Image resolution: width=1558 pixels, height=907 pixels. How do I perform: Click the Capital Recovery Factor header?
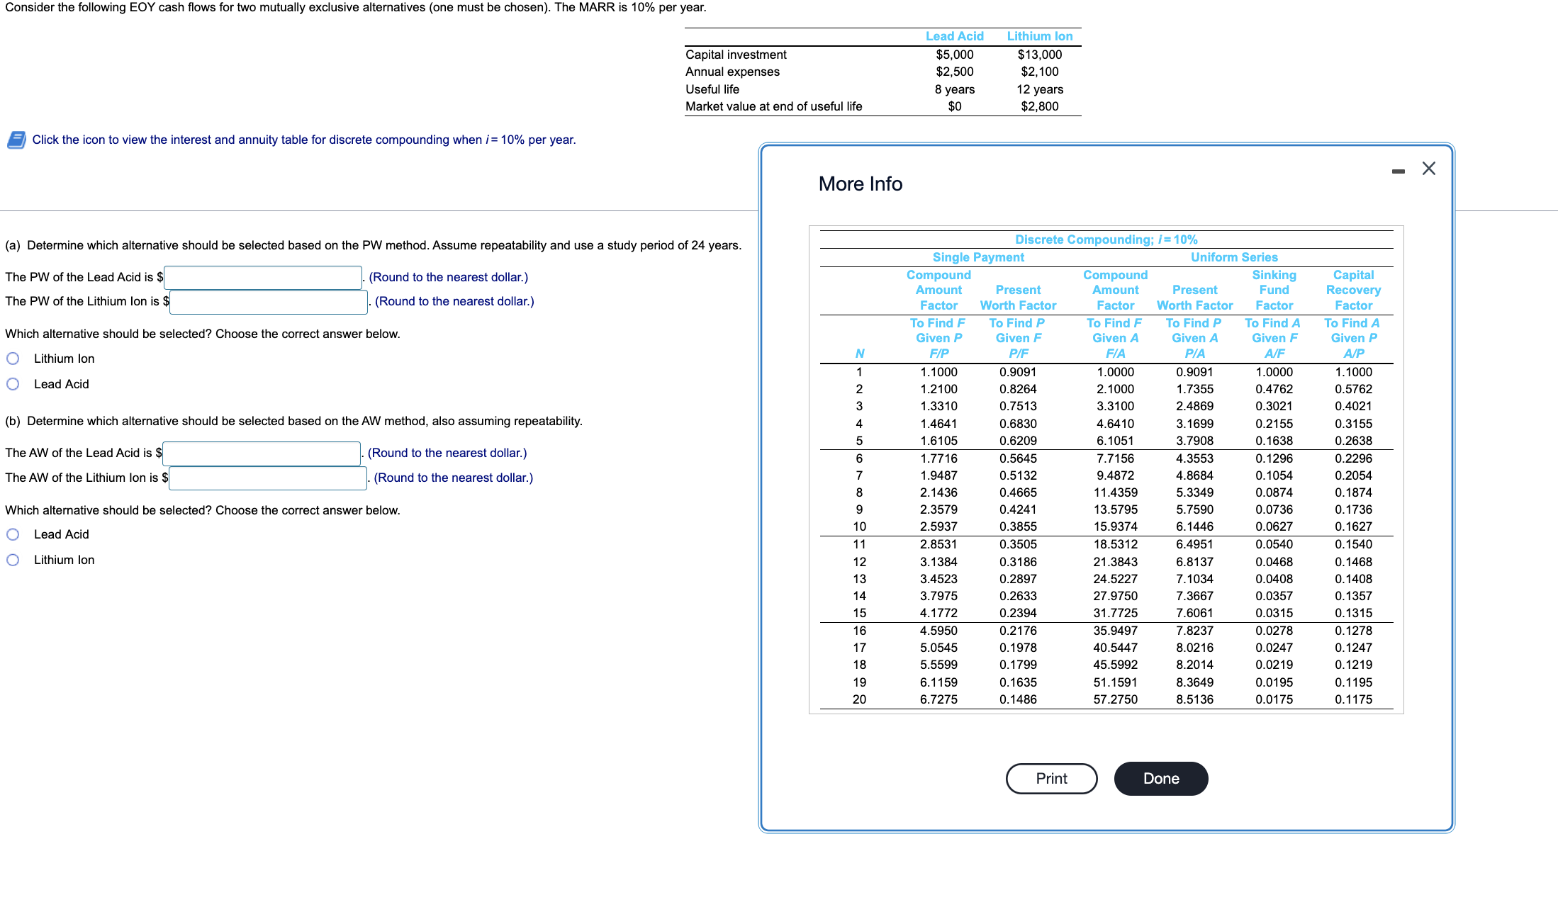[1352, 290]
